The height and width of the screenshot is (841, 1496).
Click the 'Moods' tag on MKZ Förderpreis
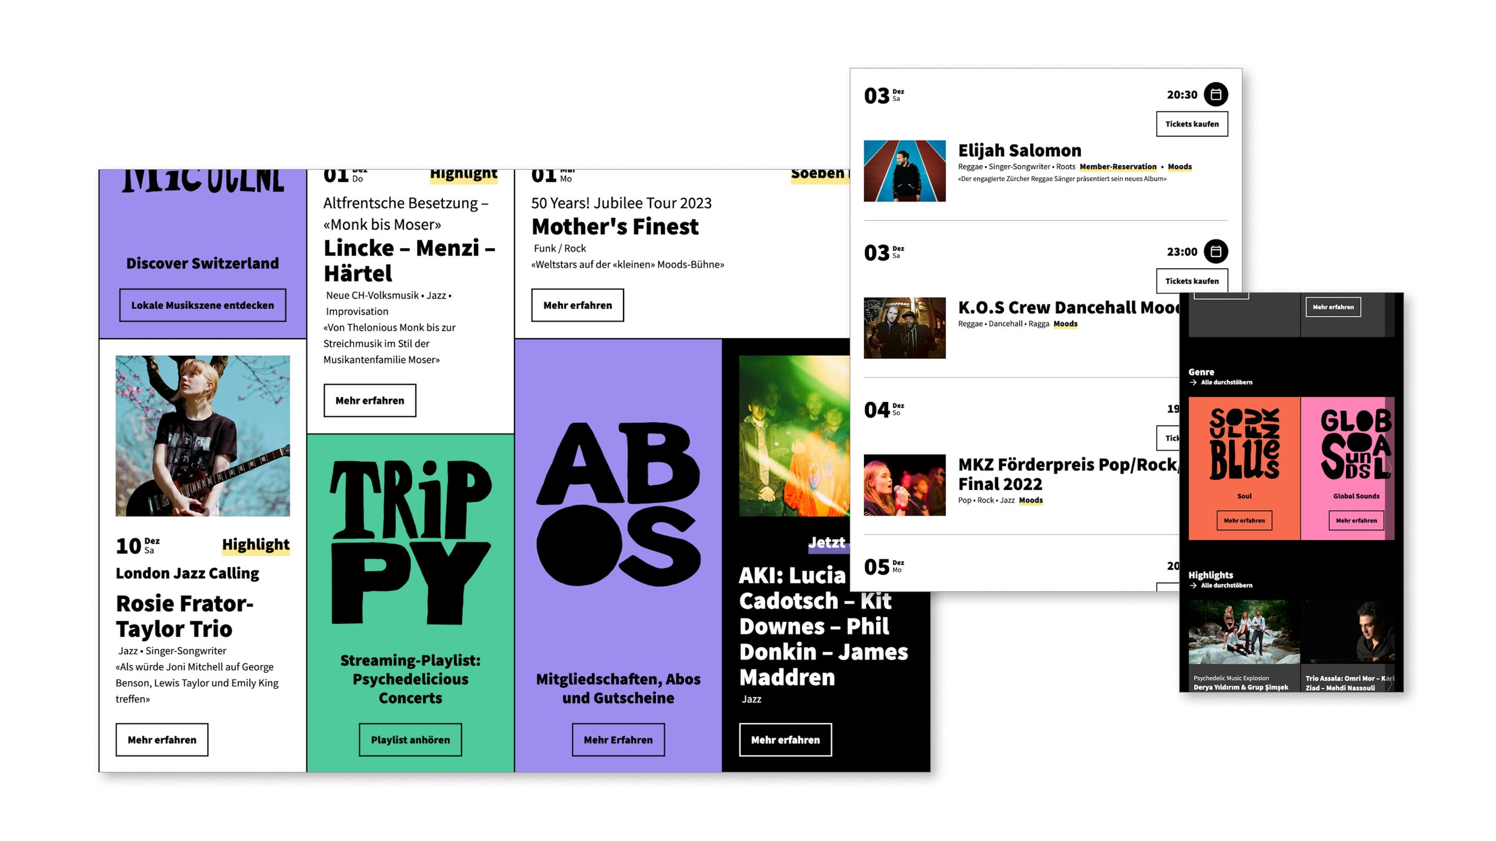click(1030, 500)
